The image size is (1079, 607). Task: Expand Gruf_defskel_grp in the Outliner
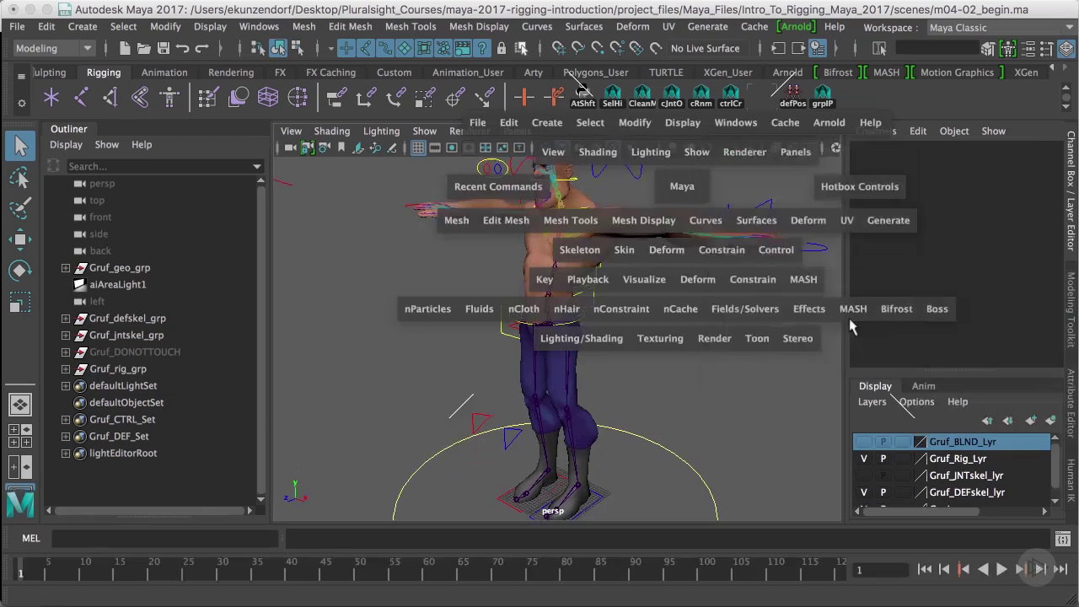click(66, 319)
